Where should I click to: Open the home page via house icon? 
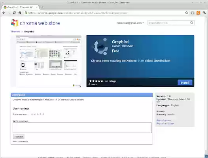(20, 13)
